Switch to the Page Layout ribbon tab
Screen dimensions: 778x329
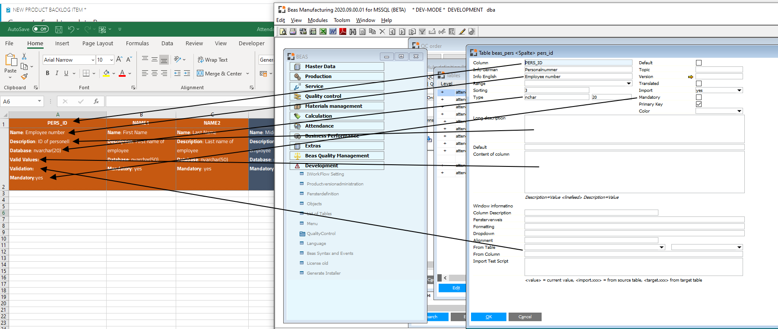point(98,44)
